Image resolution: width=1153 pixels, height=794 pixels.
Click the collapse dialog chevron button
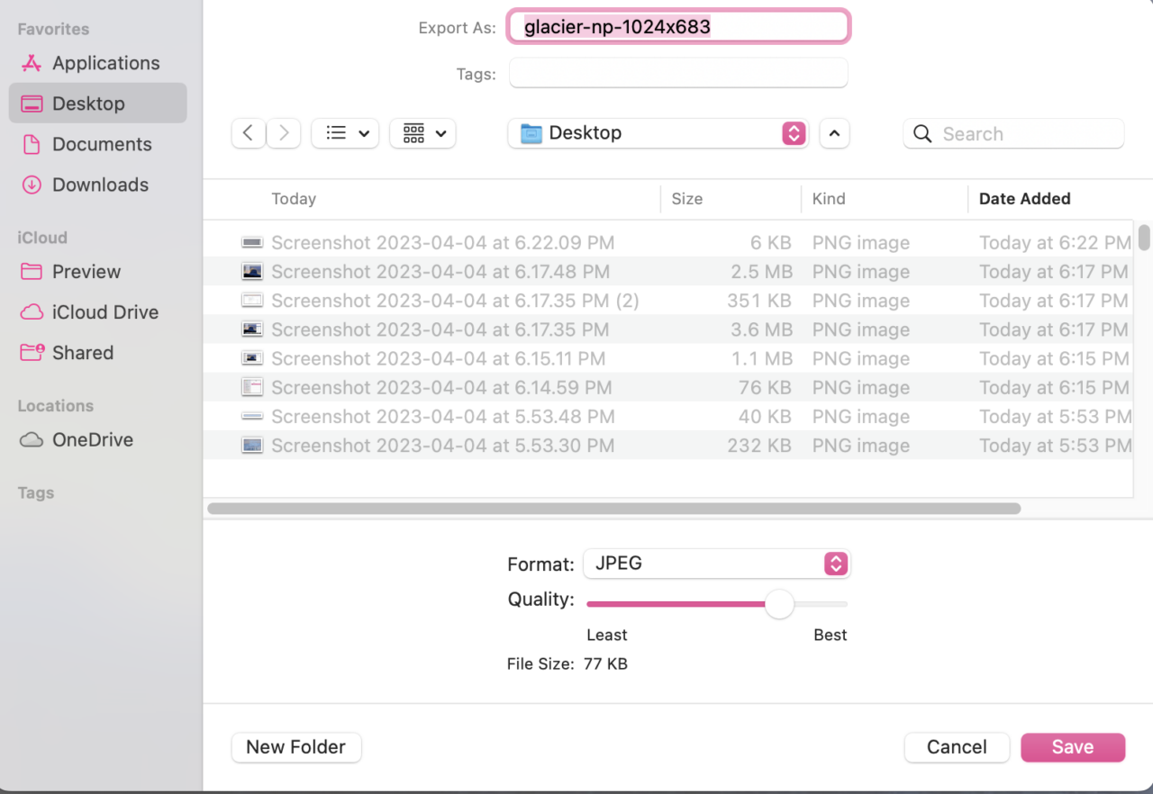tap(834, 132)
